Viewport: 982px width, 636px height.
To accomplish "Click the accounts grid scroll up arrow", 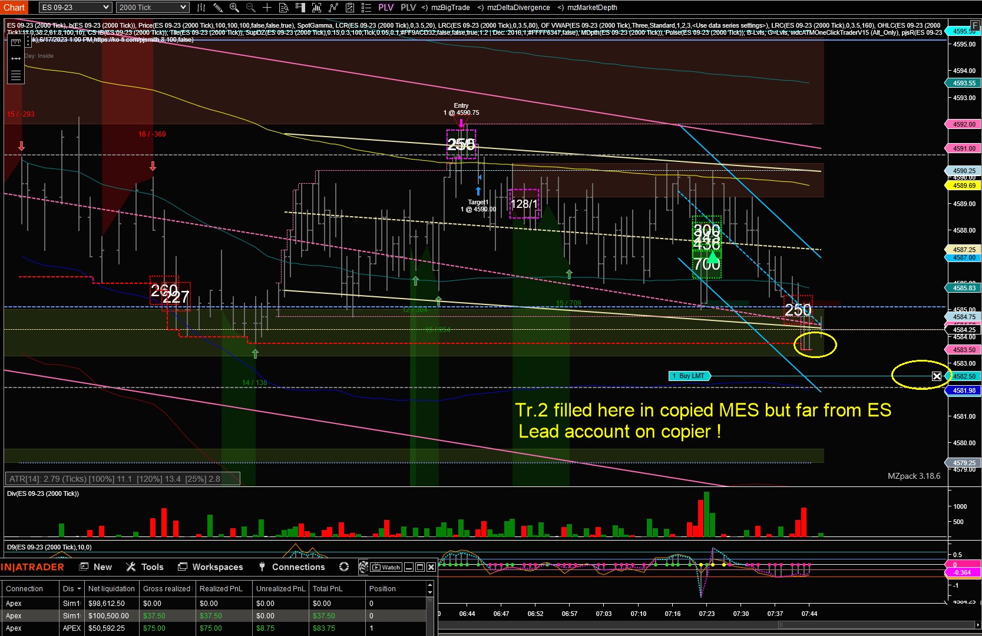I will [x=430, y=586].
